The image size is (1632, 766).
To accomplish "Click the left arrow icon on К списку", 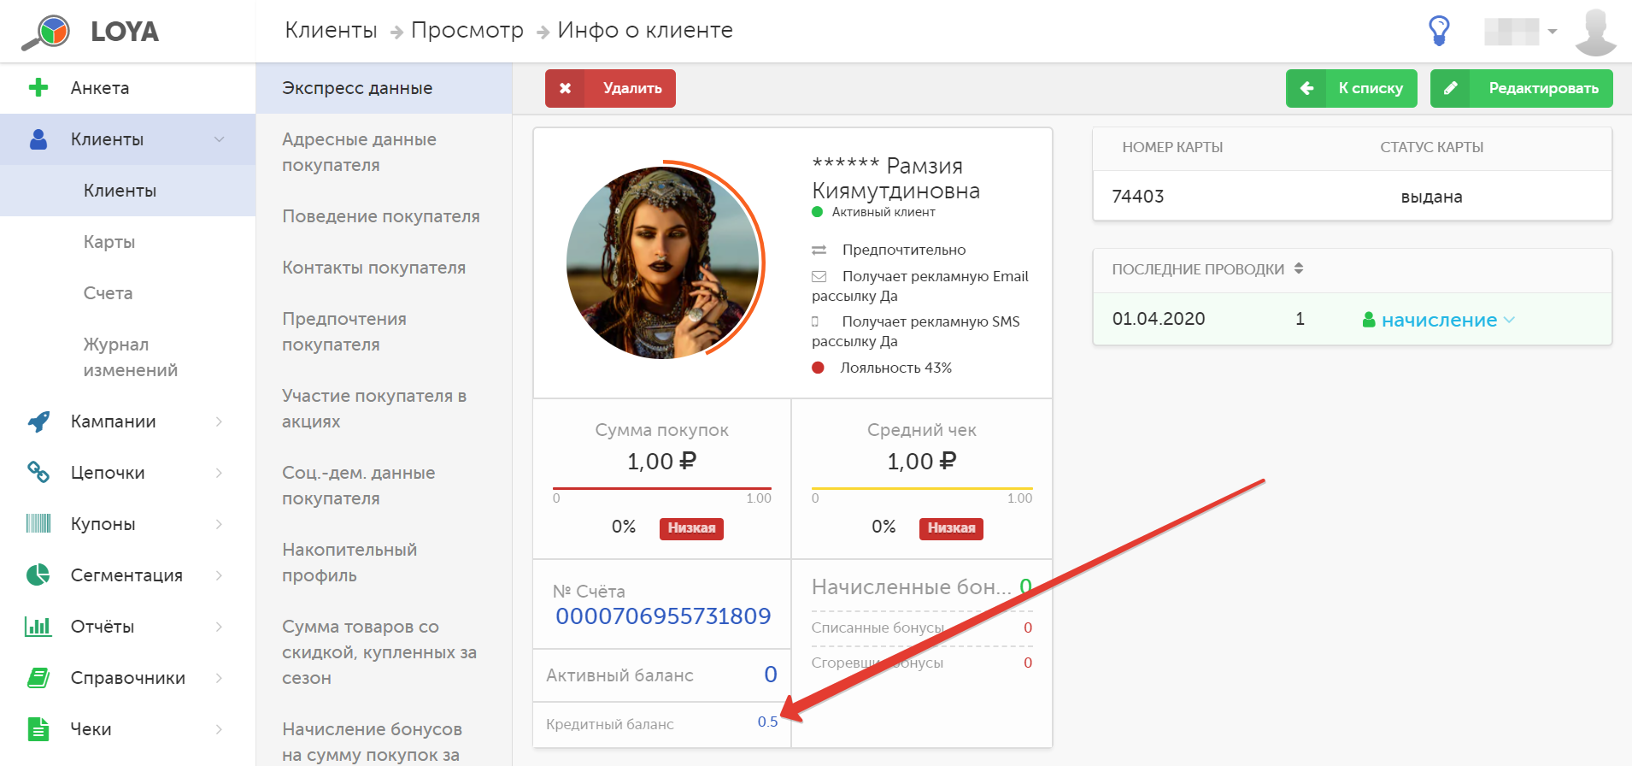I will (x=1306, y=88).
